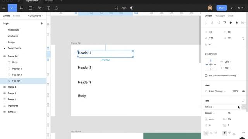Present the prototype with play icon
248x139 pixels.
coord(232,8)
